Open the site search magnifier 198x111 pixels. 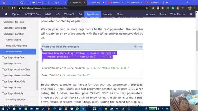(191, 14)
